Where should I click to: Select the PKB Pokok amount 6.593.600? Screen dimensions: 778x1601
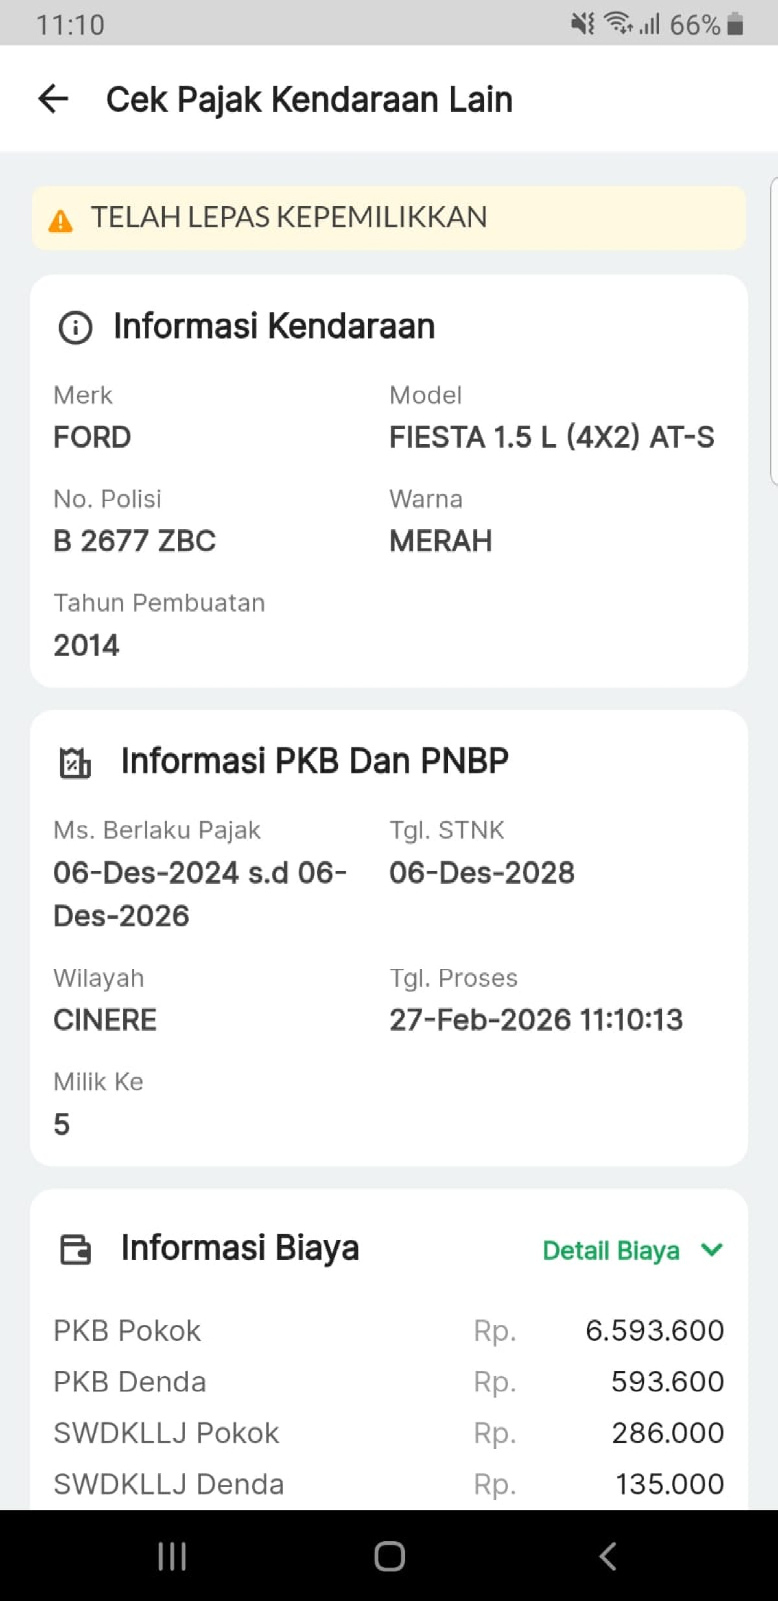(x=654, y=1331)
